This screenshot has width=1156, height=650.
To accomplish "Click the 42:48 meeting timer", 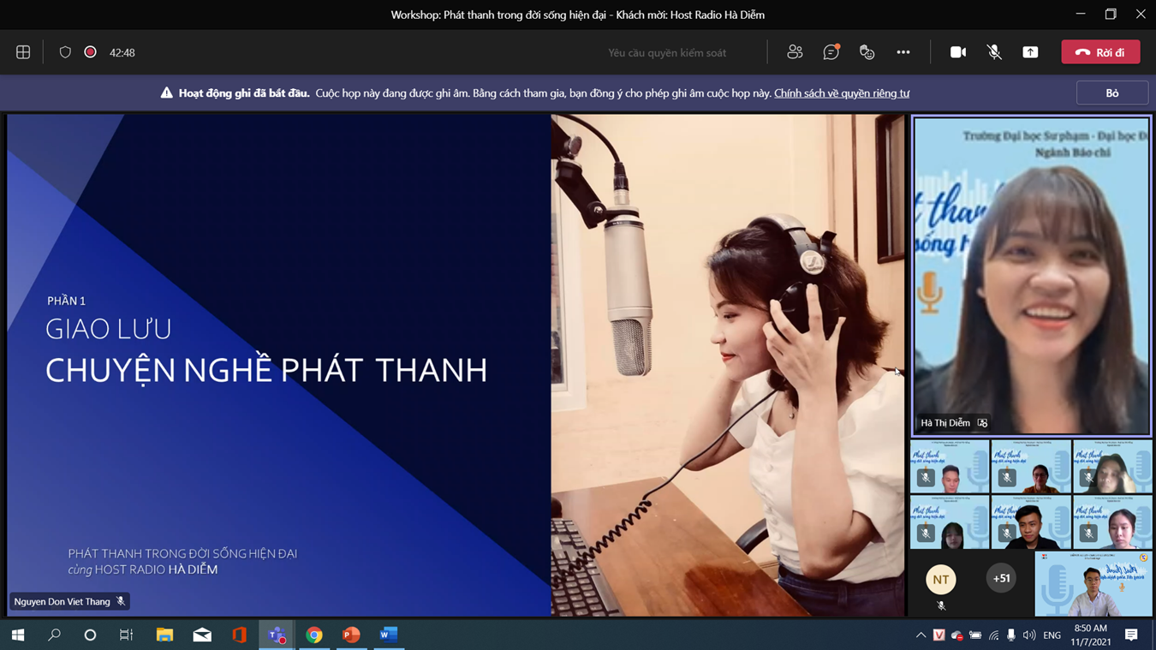I will click(x=122, y=53).
